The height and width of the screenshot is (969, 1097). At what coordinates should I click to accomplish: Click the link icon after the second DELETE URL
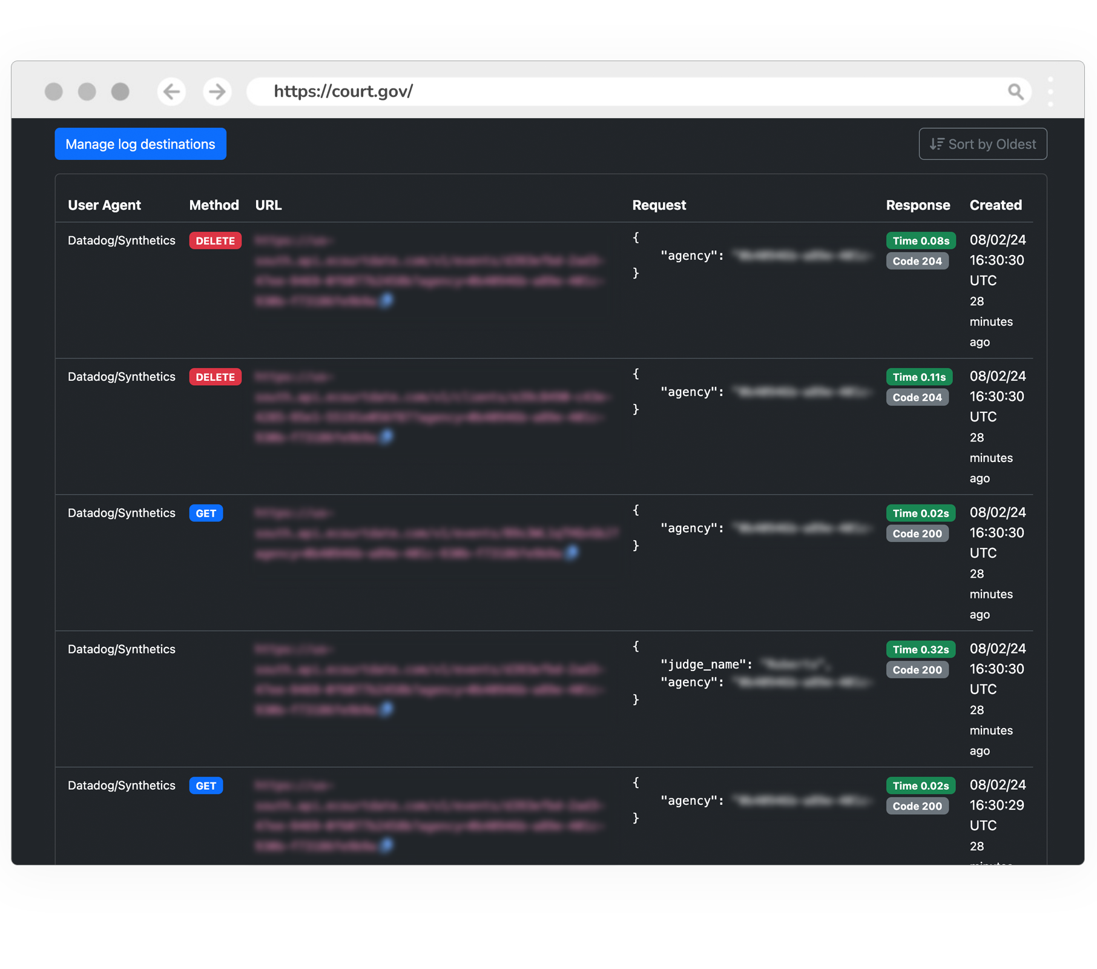[x=387, y=436]
